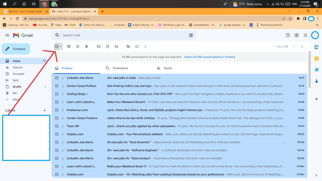Viewport: 322px width, 181px height.
Task: Uncheck the Software Engineer jobs email
Action: [x=57, y=150]
